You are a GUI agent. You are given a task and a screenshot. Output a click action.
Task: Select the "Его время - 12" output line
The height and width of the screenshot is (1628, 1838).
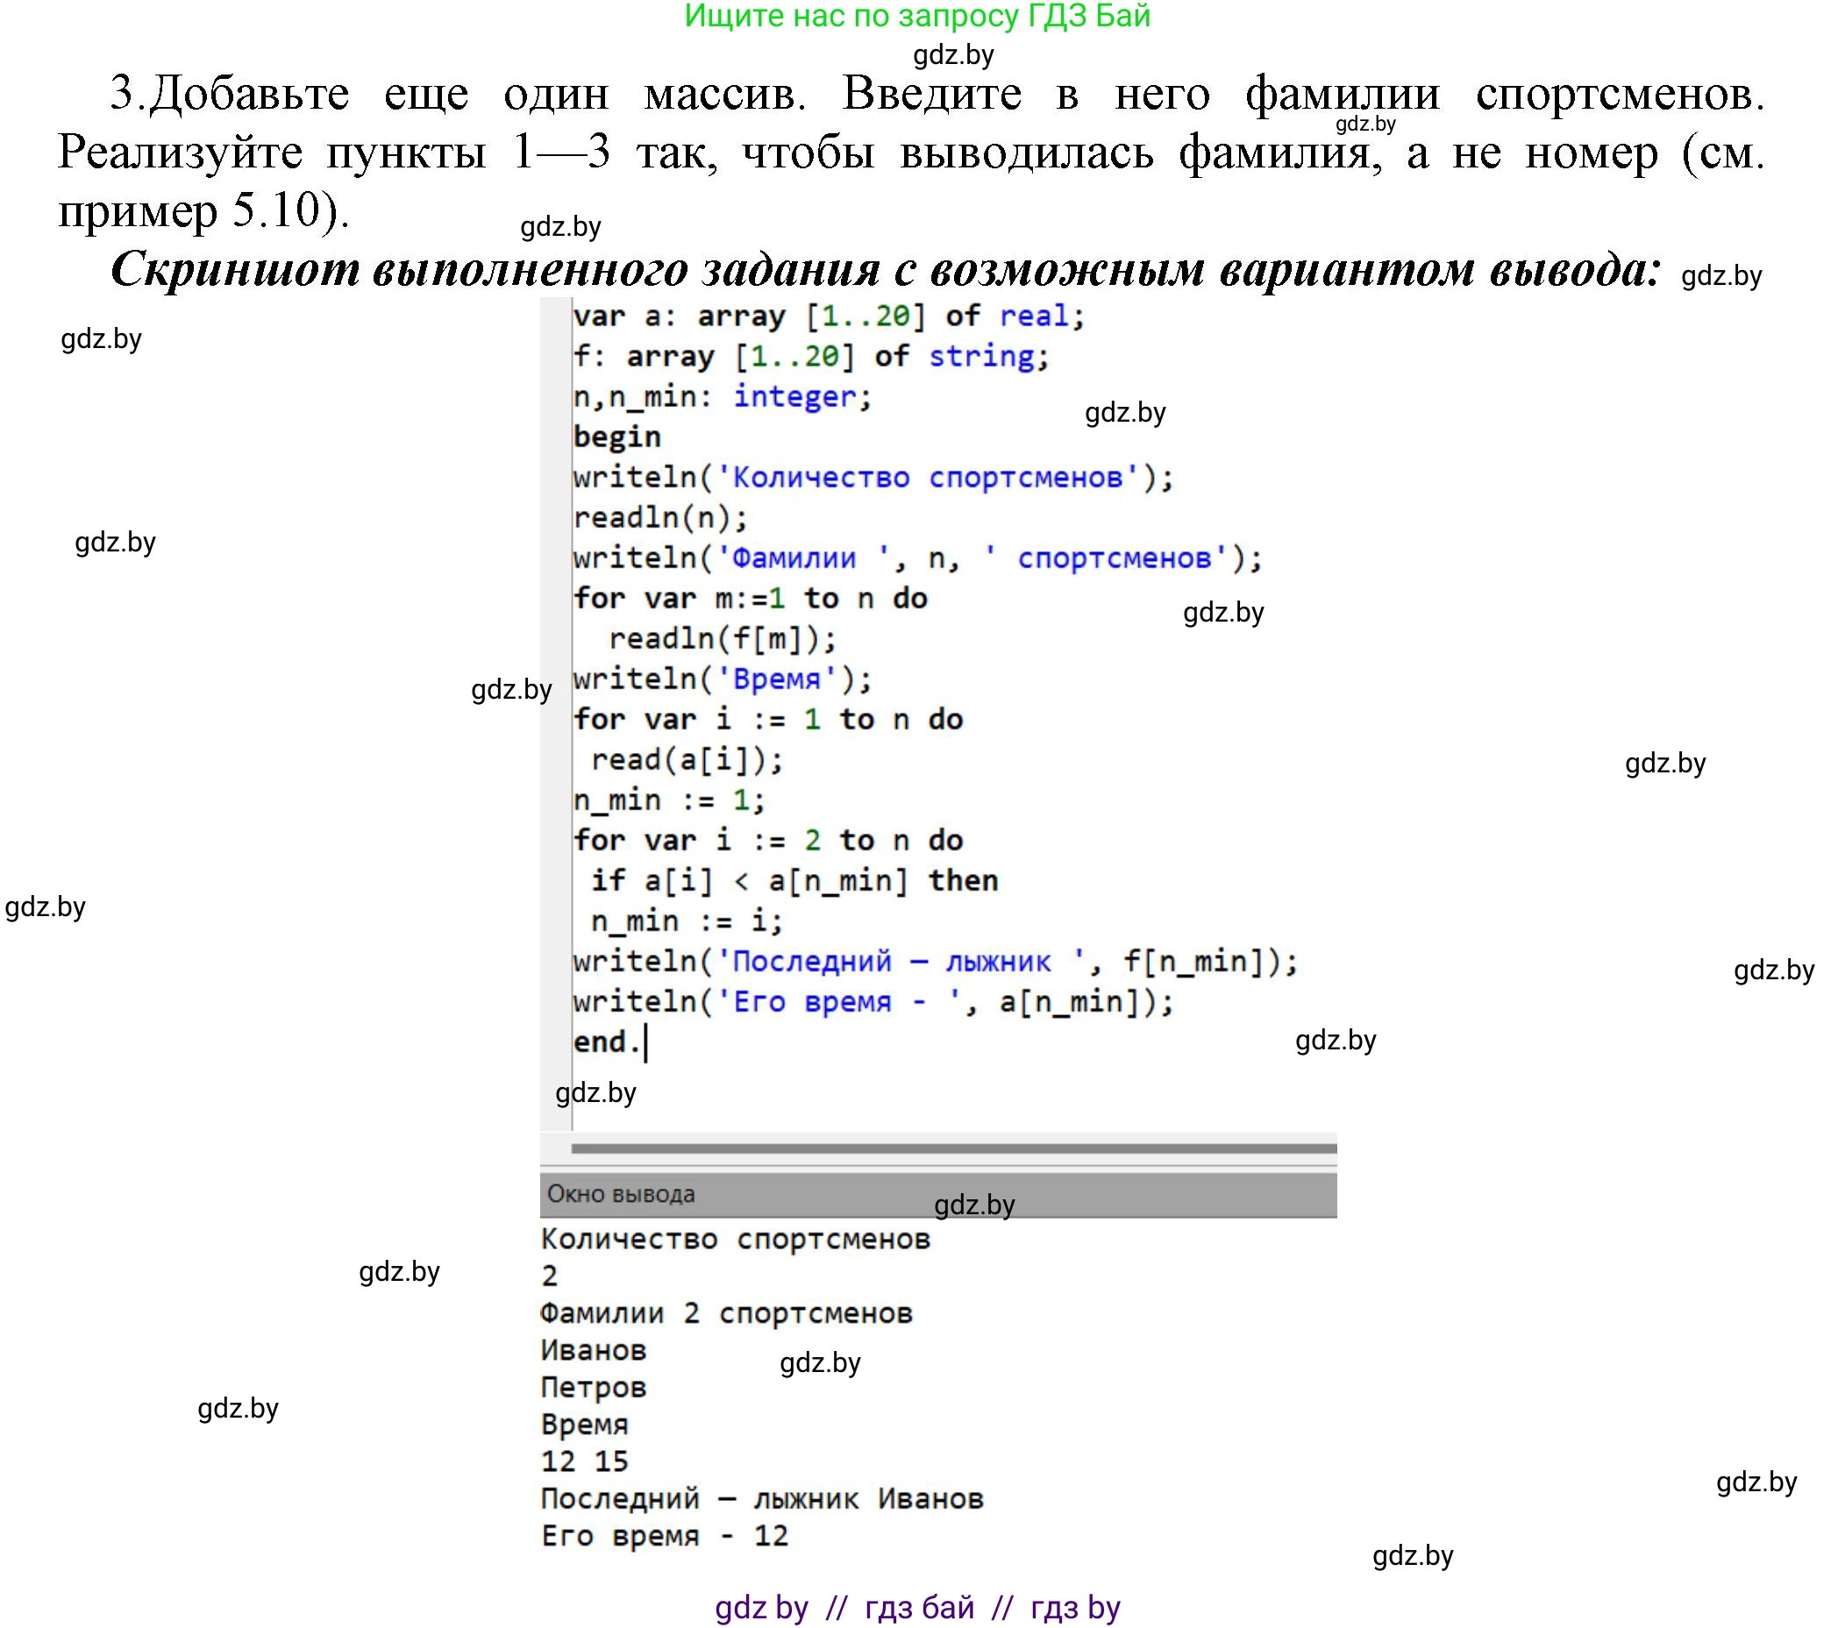point(666,1534)
